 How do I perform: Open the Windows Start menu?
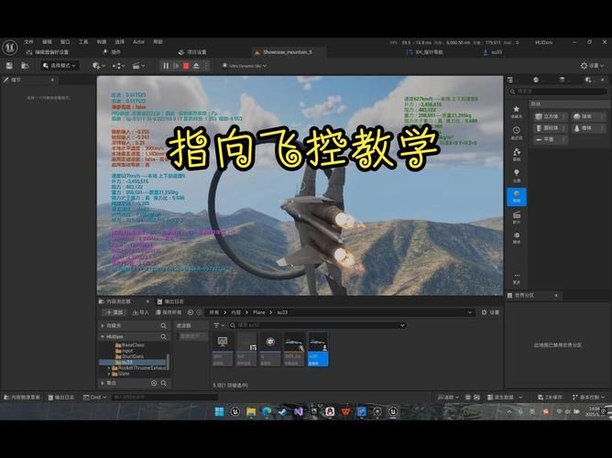[x=219, y=411]
